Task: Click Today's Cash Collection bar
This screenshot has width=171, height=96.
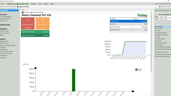Action: pos(35,32)
